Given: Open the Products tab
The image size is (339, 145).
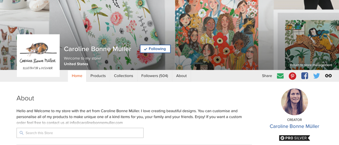Looking at the screenshot, I should point(98,76).
